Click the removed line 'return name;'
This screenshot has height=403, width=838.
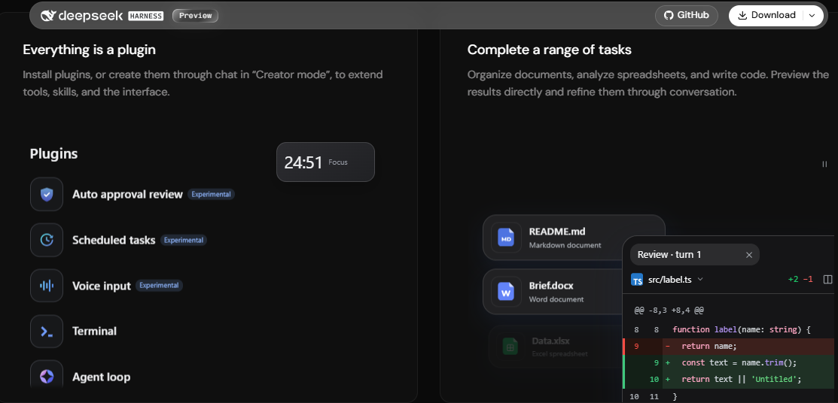click(728, 347)
